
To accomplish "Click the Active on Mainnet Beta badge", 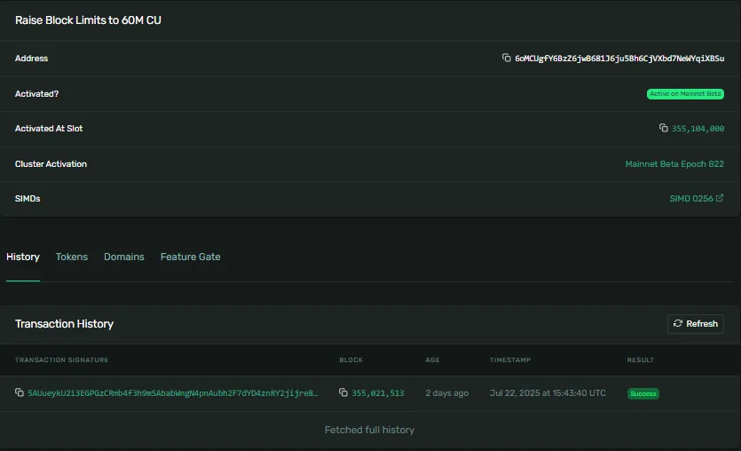I will click(685, 93).
